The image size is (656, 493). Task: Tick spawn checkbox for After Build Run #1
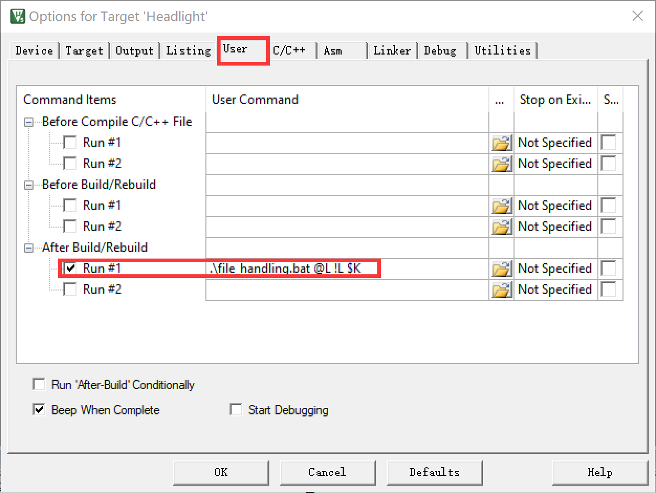(609, 269)
